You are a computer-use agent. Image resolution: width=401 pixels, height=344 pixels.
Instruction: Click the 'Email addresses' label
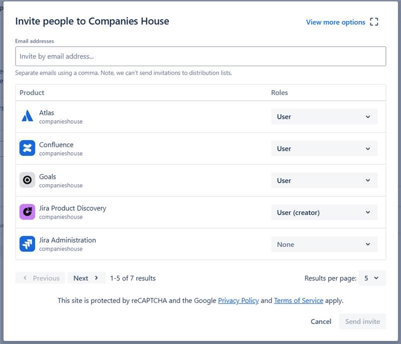[35, 41]
